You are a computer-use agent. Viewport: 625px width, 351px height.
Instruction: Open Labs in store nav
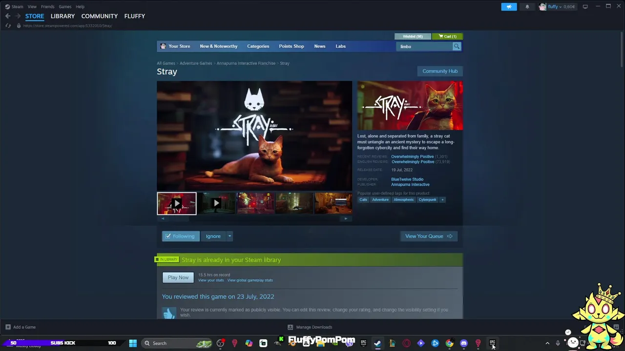340,46
